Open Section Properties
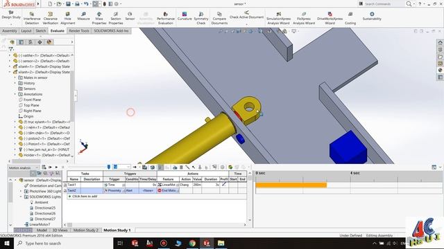 pyautogui.click(x=116, y=18)
